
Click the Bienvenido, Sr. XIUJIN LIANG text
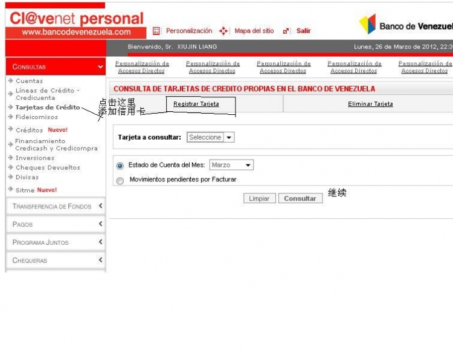click(173, 47)
